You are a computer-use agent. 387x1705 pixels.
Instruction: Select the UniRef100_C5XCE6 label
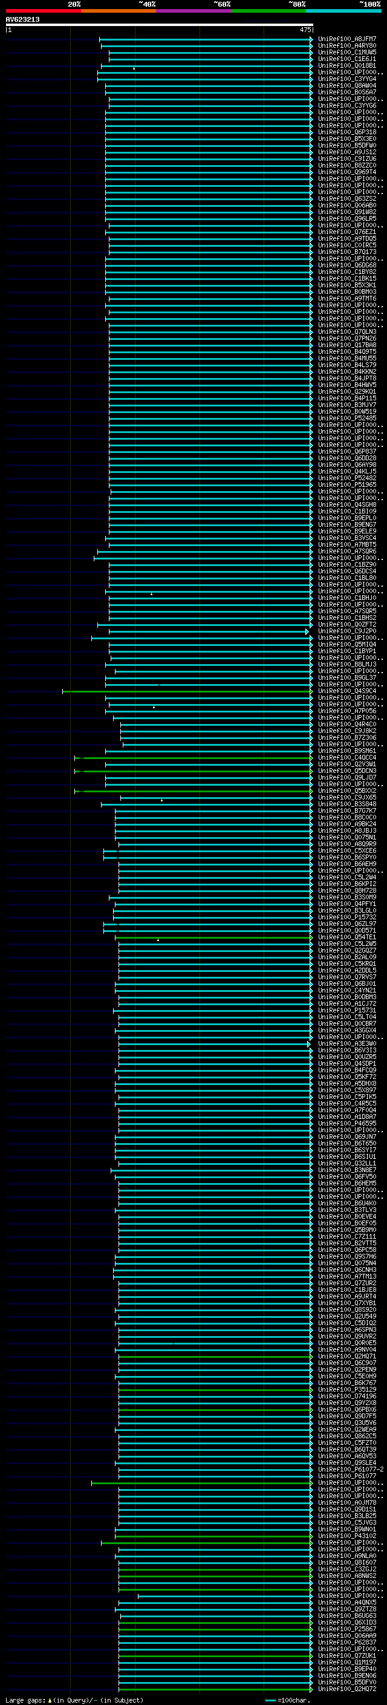pos(347,850)
